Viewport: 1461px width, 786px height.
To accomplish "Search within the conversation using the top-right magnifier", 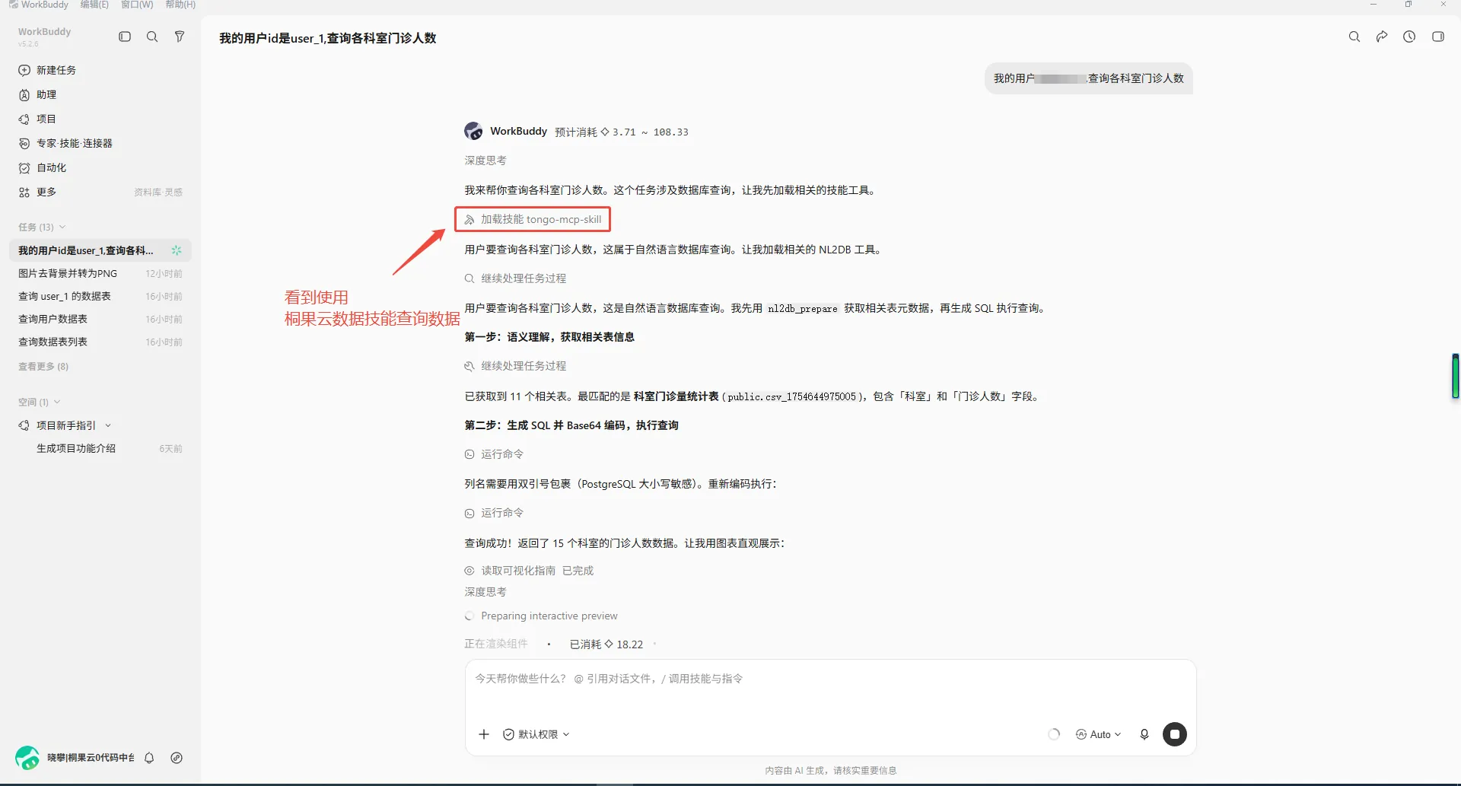I will click(1354, 37).
